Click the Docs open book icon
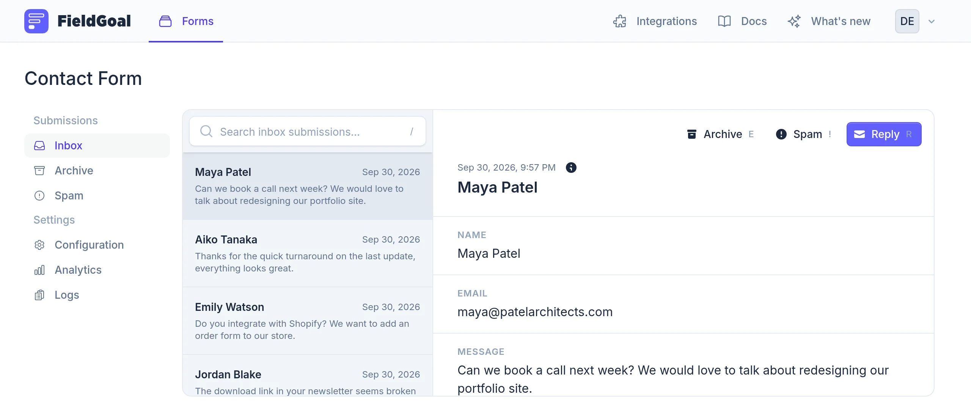Viewport: 971px width, 417px height. [x=724, y=21]
